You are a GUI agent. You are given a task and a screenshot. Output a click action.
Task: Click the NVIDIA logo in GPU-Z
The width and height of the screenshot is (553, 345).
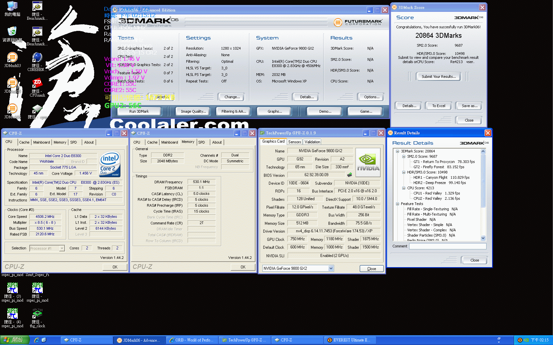[368, 163]
